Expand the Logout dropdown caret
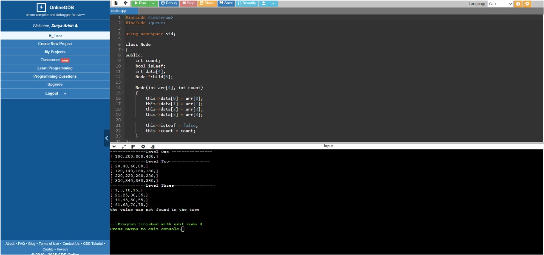544x255 pixels. [x=65, y=94]
